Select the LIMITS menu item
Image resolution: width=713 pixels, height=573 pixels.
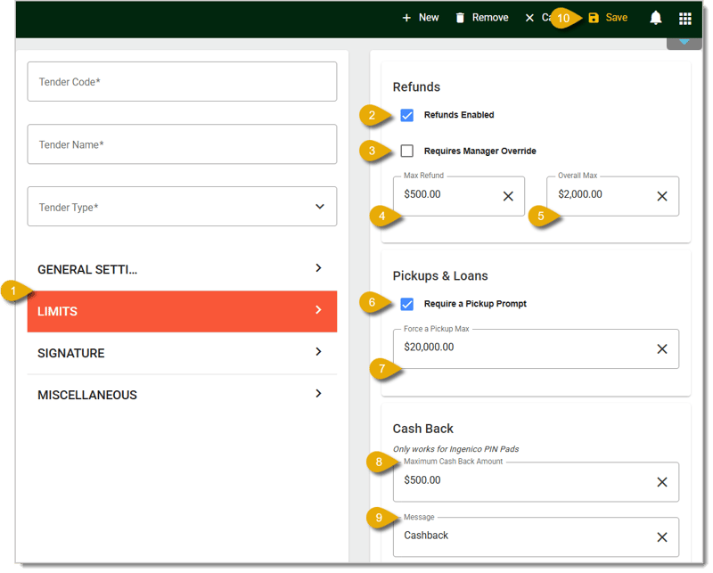182,312
